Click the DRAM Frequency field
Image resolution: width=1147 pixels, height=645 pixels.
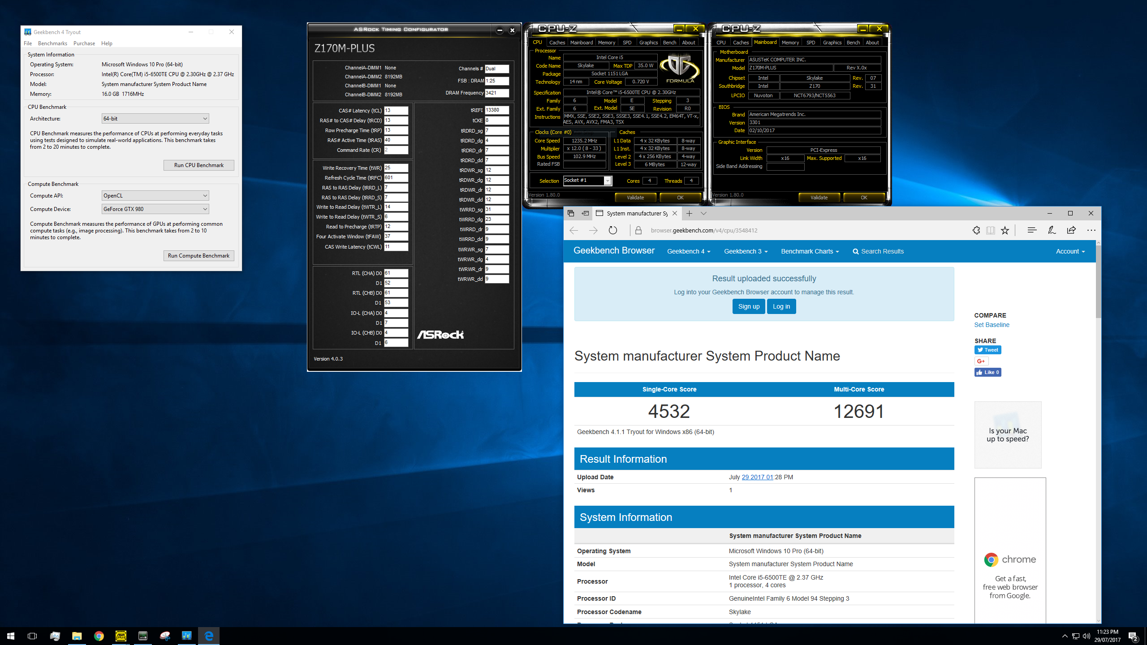[497, 93]
